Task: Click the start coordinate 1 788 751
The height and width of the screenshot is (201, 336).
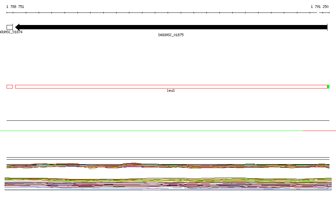Action: point(15,7)
